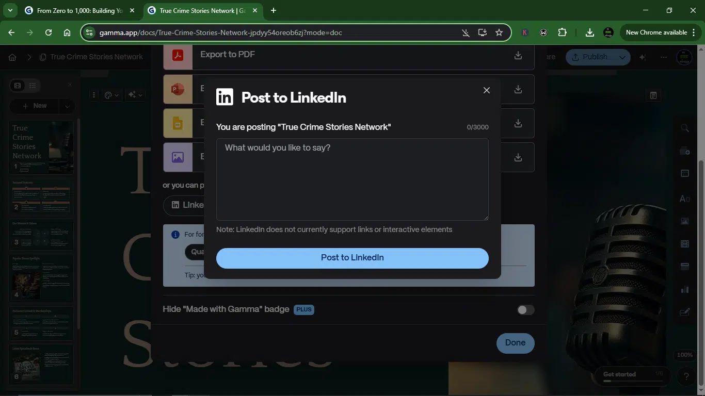The image size is (705, 396).
Task: Open search icon in right toolbar
Action: 685,128
